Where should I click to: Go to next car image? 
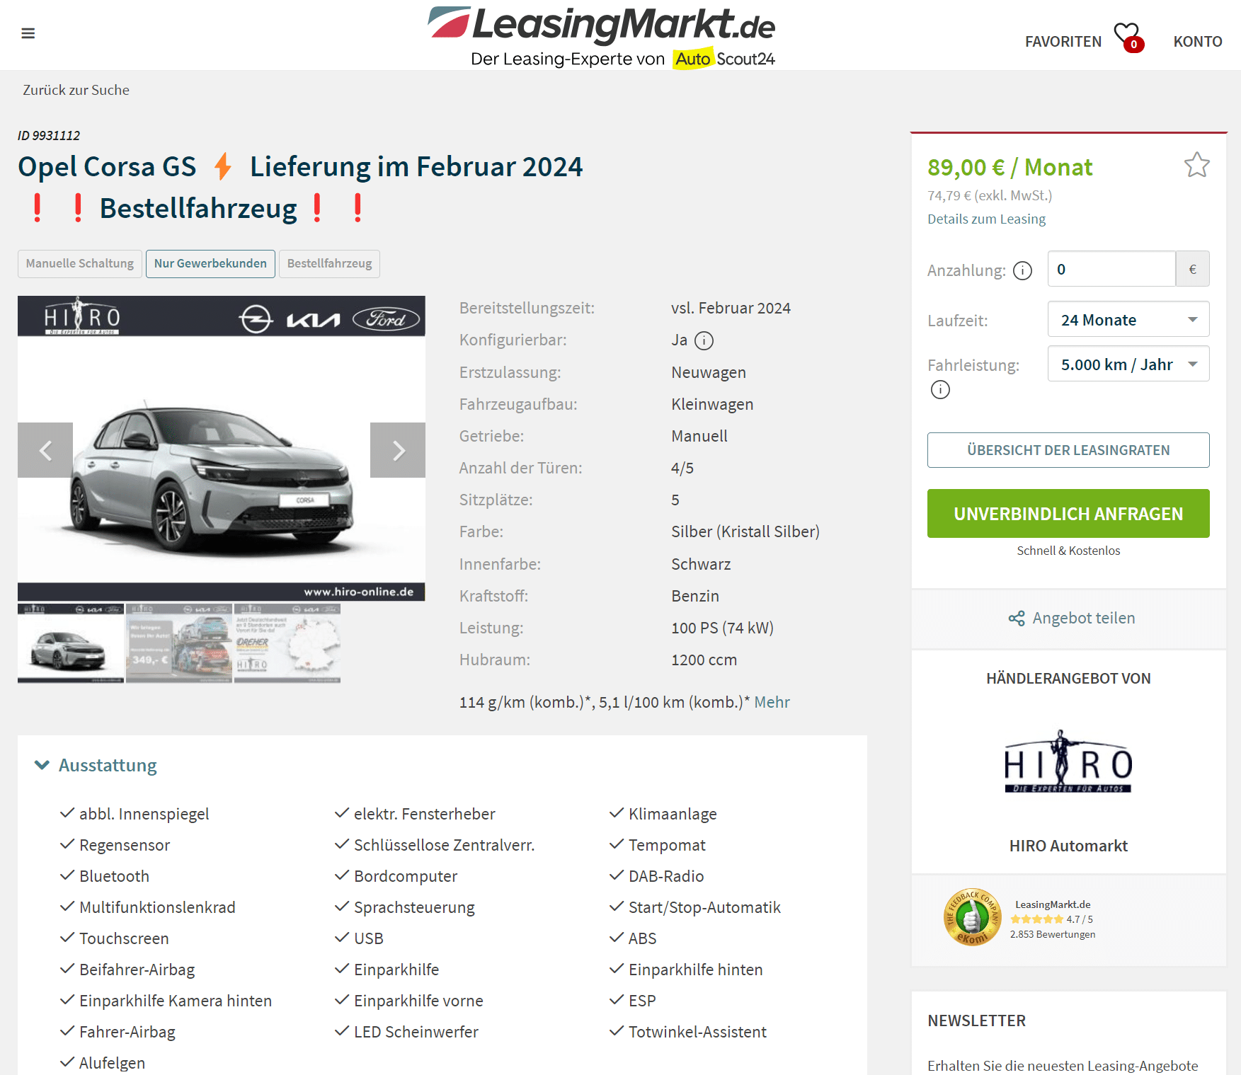pos(398,450)
